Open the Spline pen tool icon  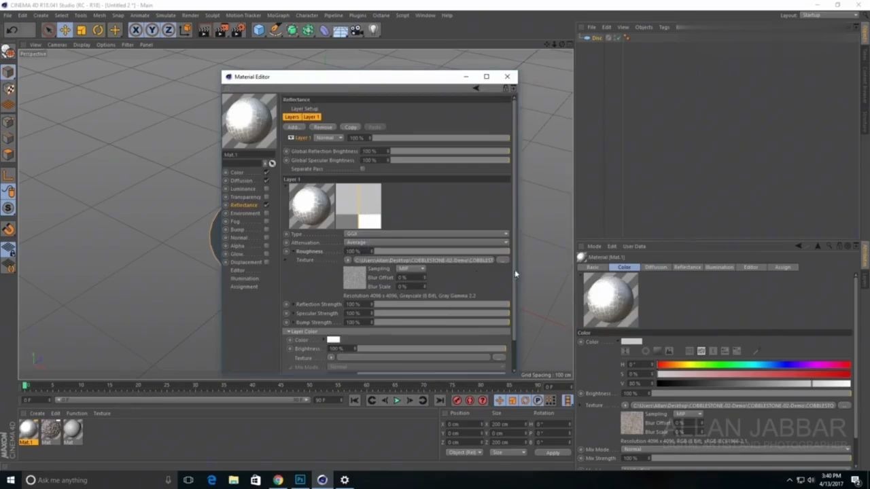click(275, 30)
